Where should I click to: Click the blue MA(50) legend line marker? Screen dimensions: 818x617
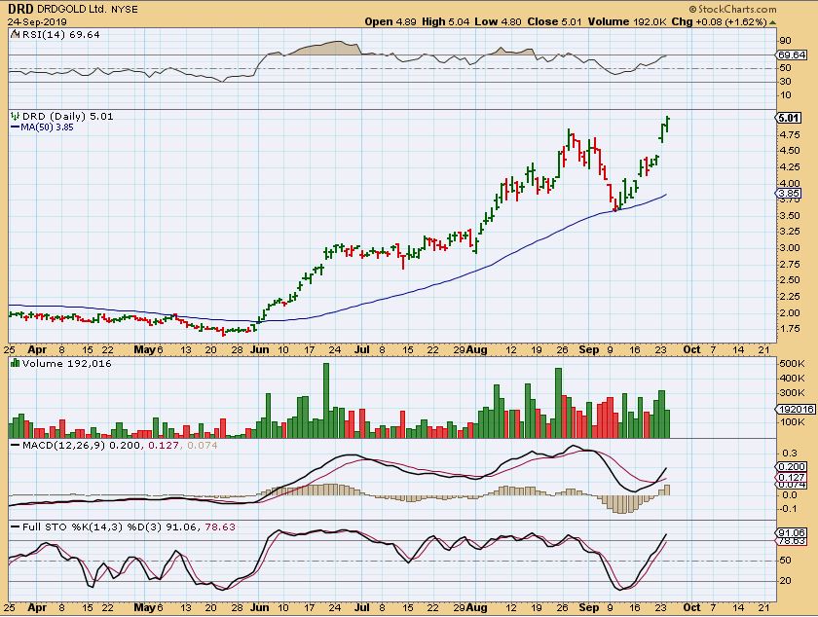16,127
